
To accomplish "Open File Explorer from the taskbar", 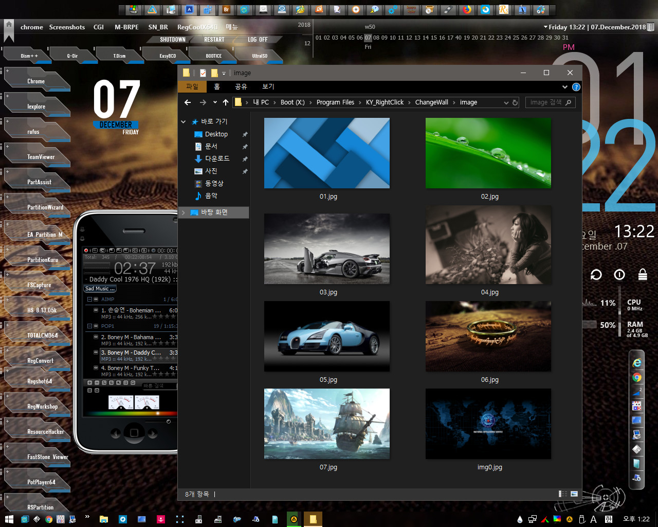I will click(x=103, y=519).
